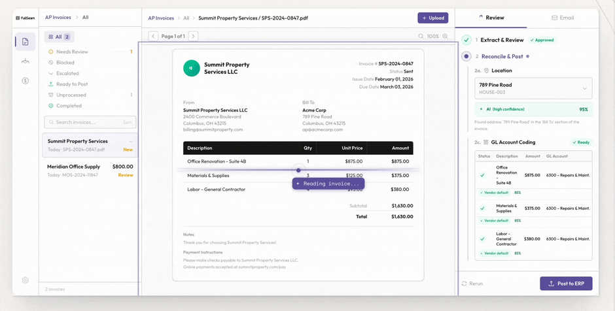Go to next page arrow

click(193, 37)
